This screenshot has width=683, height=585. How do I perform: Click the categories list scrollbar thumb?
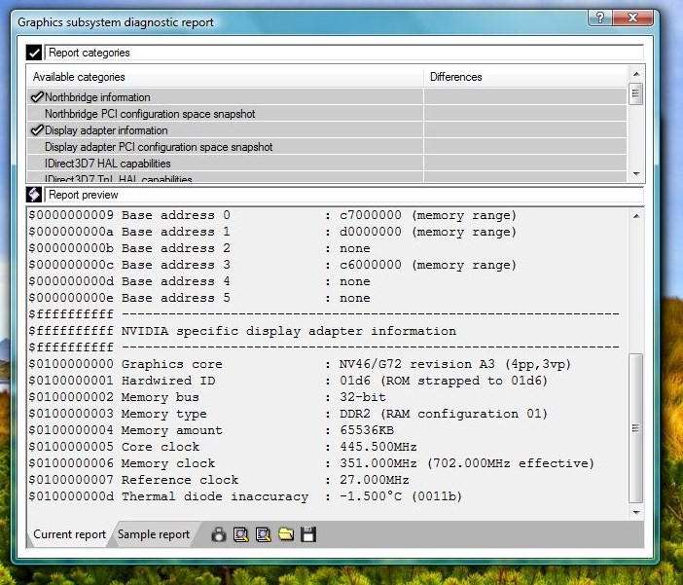coord(636,93)
